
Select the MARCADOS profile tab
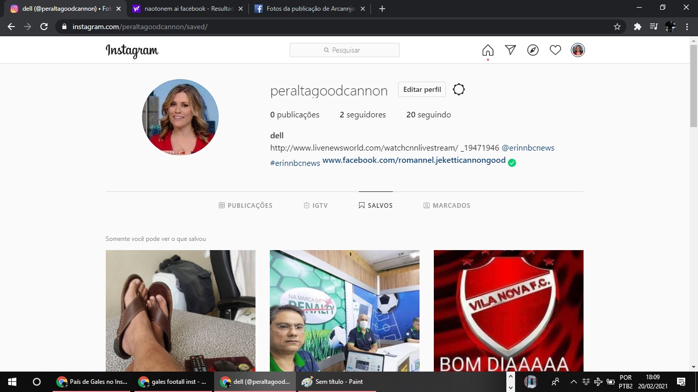[x=447, y=205]
